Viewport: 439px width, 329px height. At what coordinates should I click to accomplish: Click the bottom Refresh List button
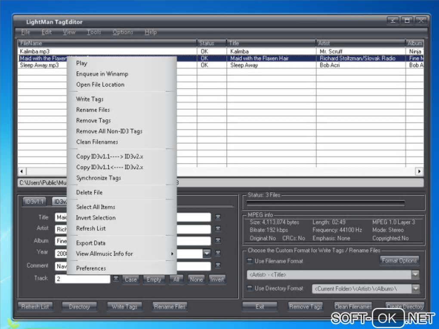coord(35,307)
